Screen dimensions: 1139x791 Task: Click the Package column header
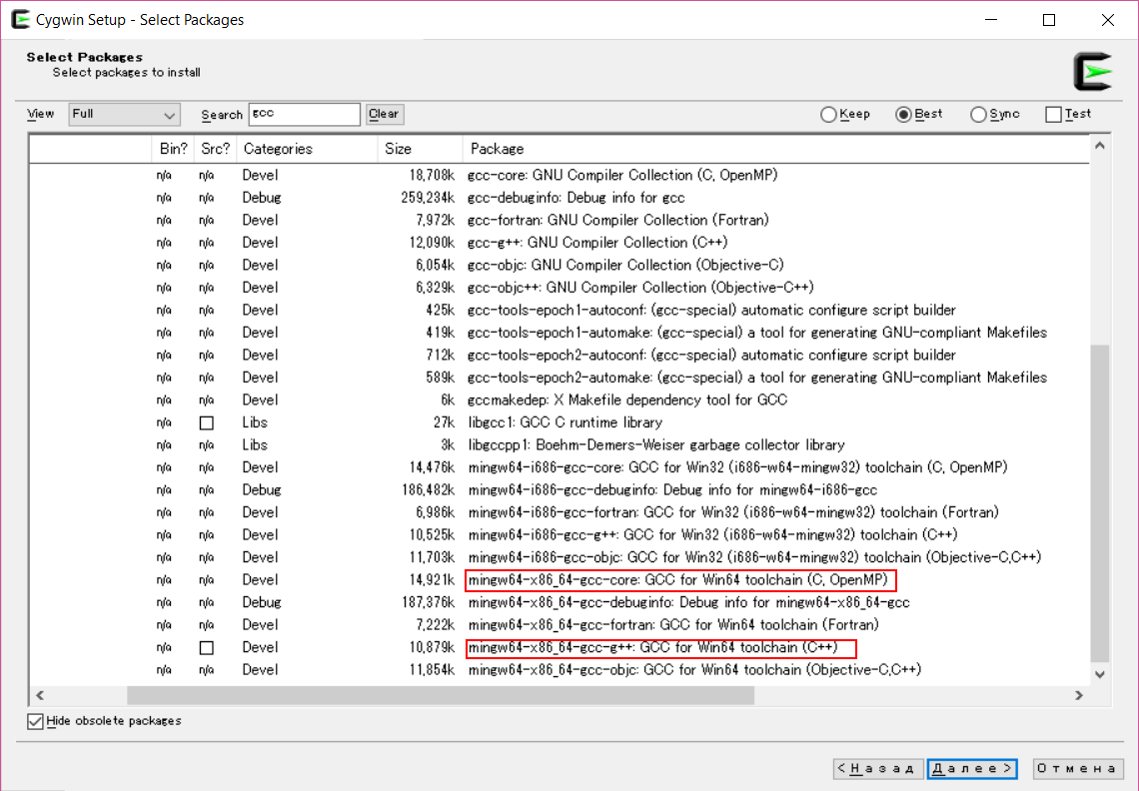[x=498, y=149]
